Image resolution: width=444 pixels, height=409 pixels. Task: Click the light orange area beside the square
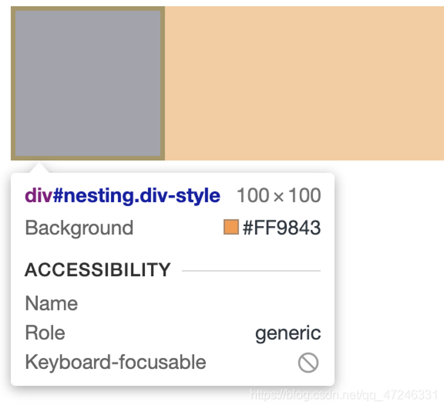pos(304,83)
